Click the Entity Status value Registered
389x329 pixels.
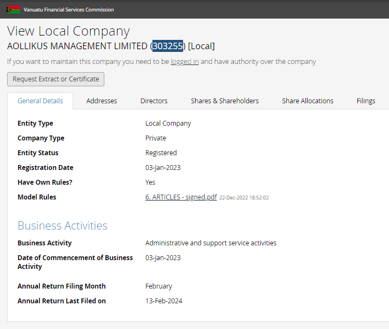161,153
